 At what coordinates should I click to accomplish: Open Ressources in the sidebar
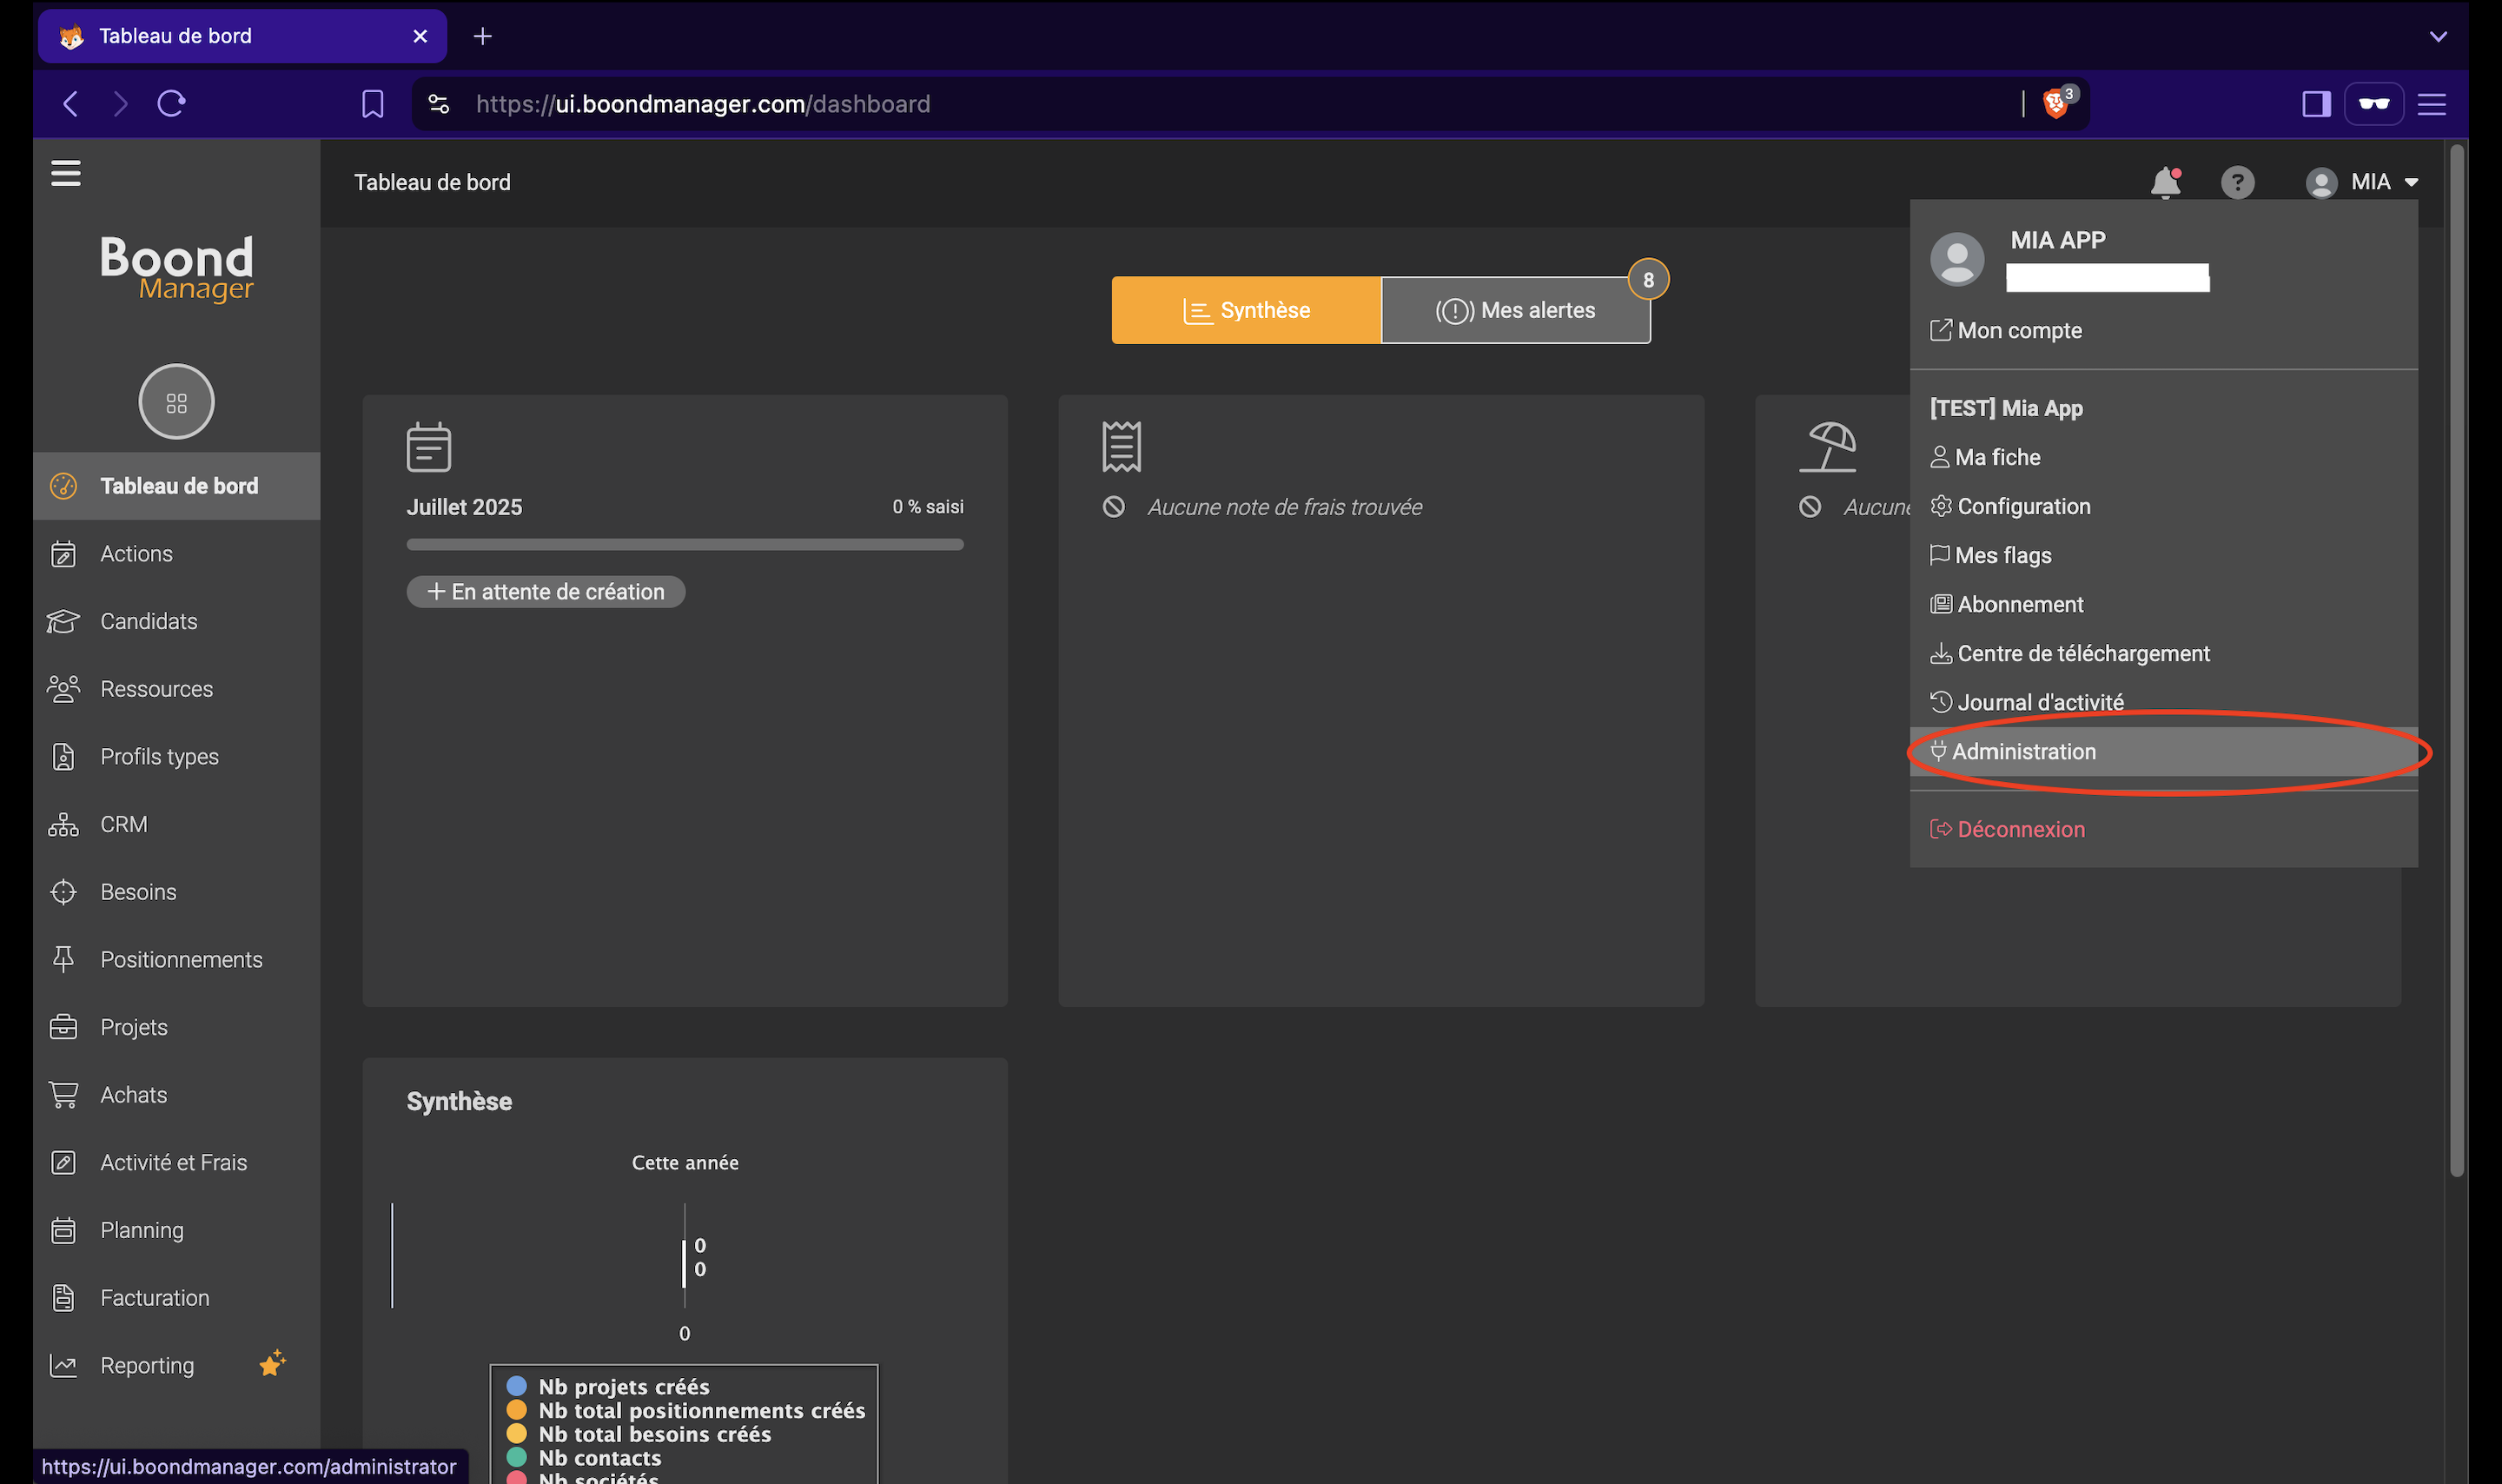coord(176,689)
